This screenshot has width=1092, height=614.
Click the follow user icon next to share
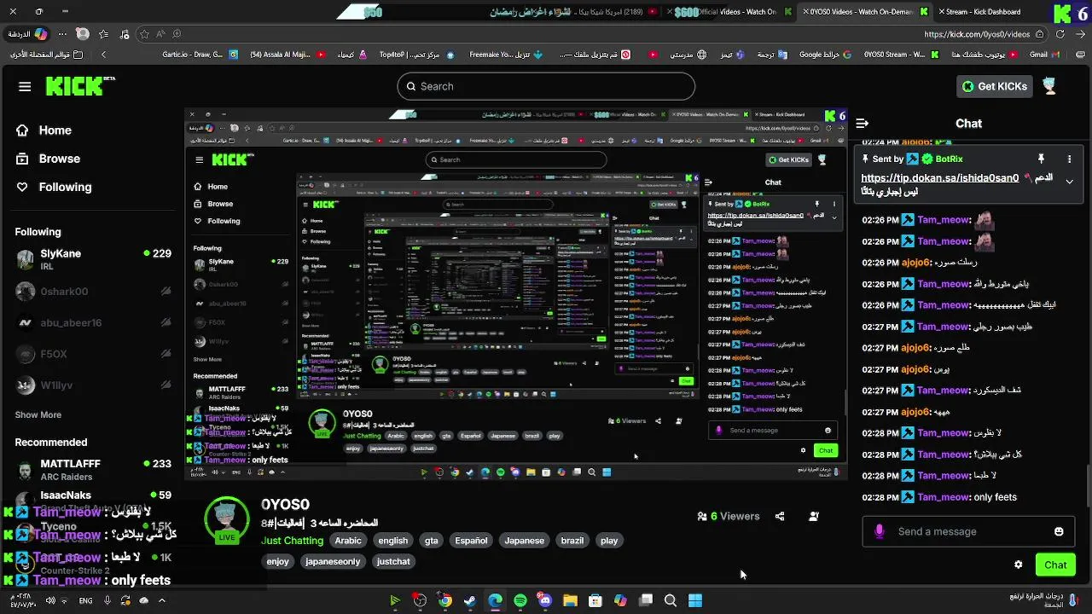(x=814, y=516)
